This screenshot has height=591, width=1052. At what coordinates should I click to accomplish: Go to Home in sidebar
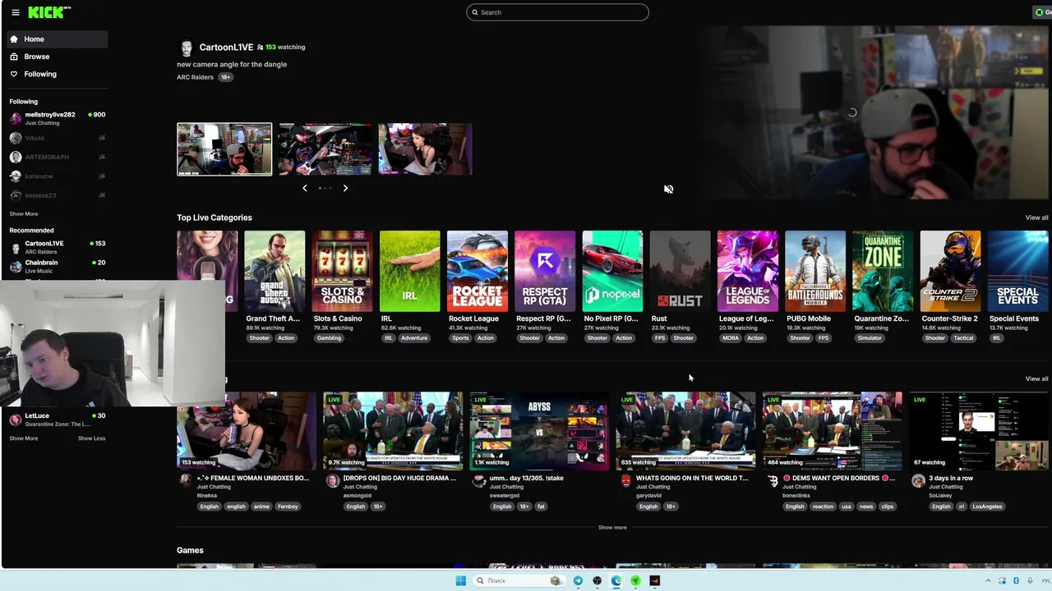click(x=57, y=39)
